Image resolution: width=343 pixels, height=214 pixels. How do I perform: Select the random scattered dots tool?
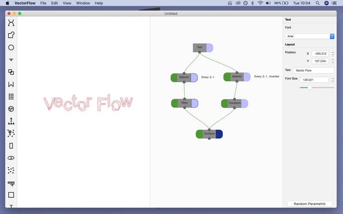(11, 170)
